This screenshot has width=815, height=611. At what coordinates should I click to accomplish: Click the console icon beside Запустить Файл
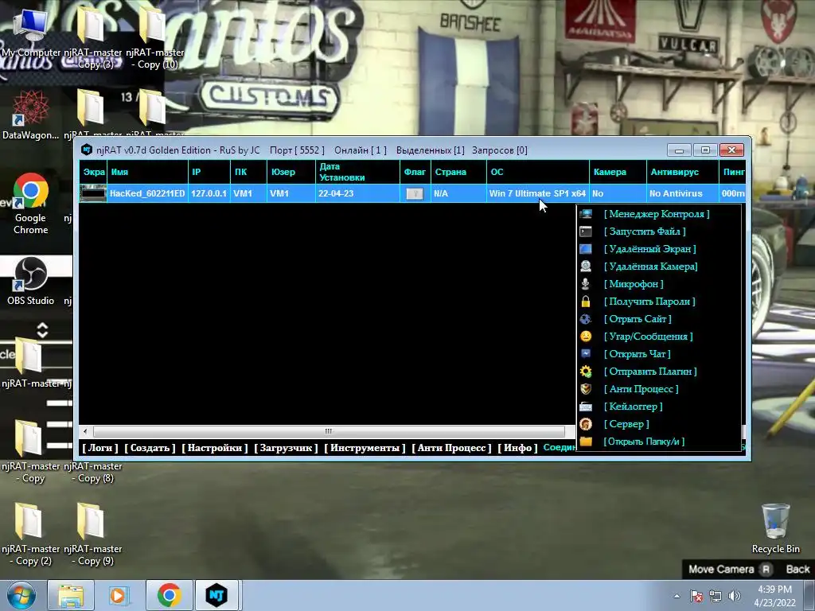pos(586,232)
